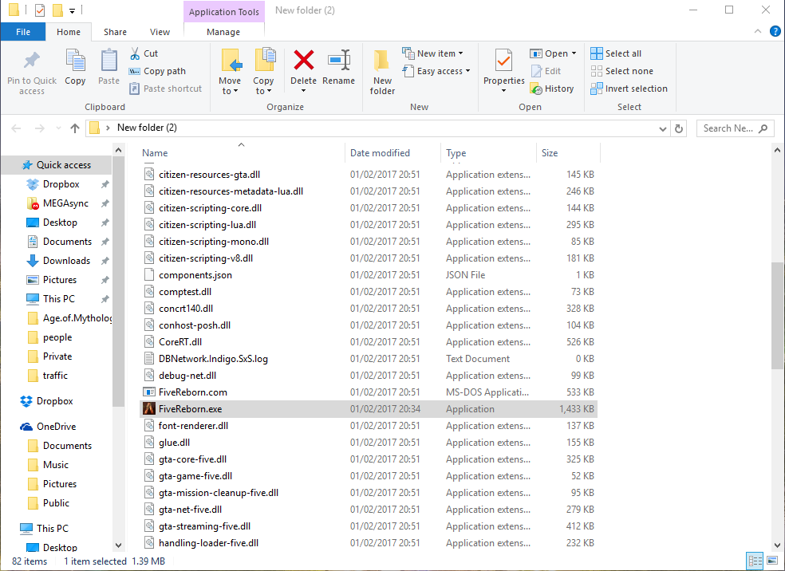Click the New folder icon
This screenshot has width=785, height=571.
382,61
